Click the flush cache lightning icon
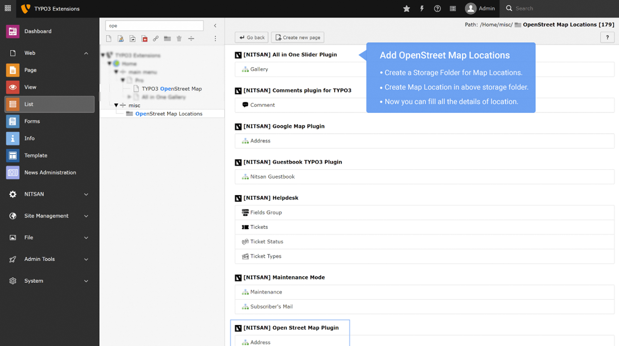Viewport: 619px width, 346px height. (x=422, y=9)
